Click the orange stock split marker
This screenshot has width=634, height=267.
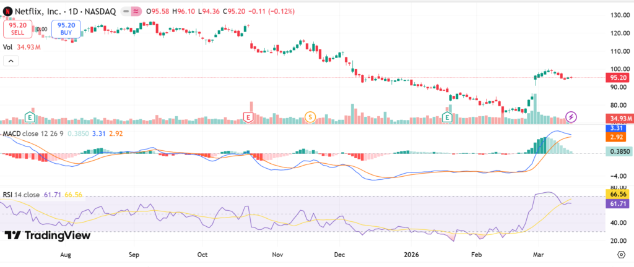coord(310,116)
